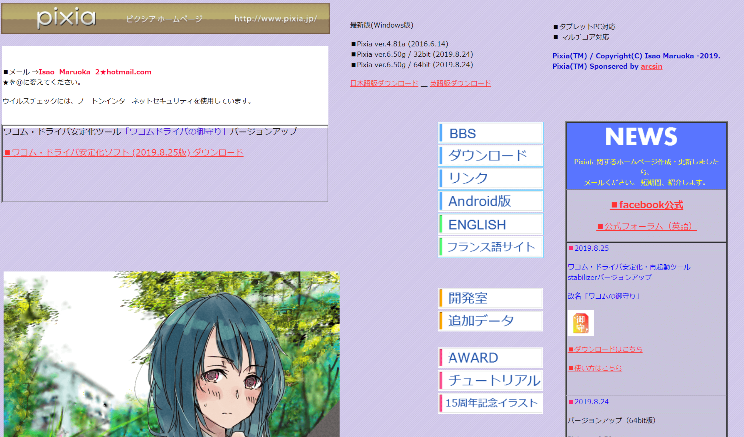Click the 最新版(Windows版) heading
744x437 pixels.
(x=382, y=25)
